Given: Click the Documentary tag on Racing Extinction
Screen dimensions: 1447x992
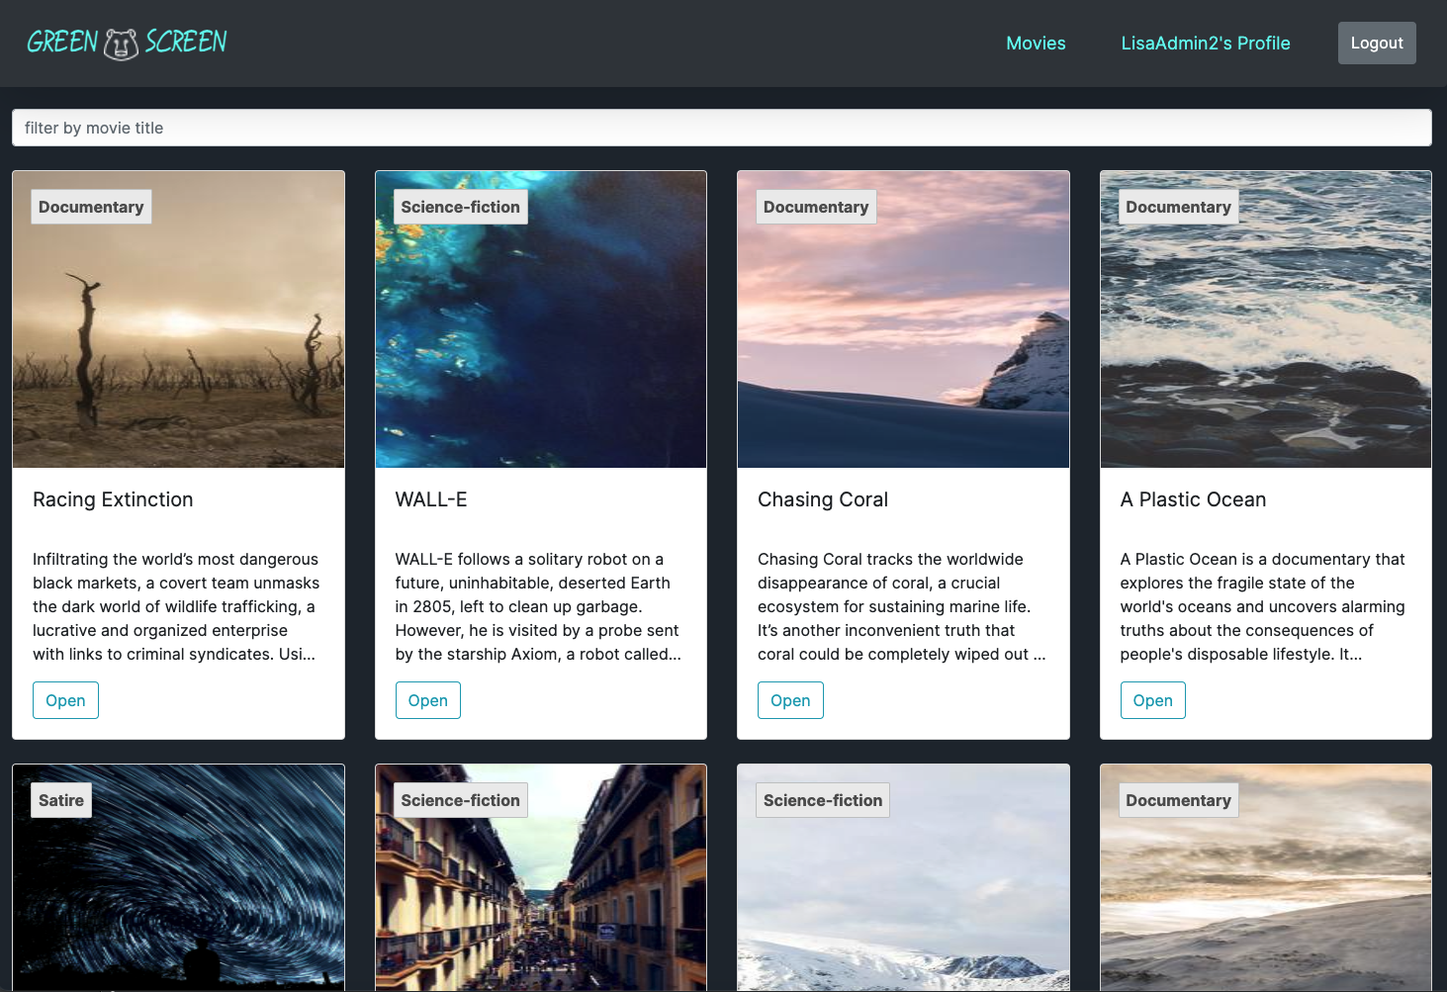Looking at the screenshot, I should tap(91, 207).
